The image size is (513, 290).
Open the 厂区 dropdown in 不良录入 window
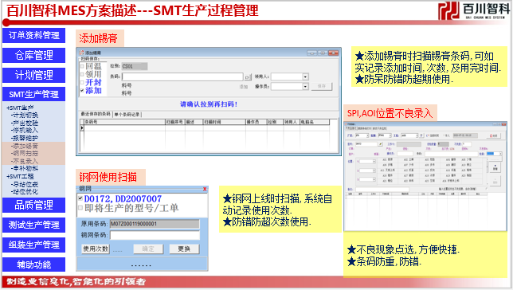[367, 135]
